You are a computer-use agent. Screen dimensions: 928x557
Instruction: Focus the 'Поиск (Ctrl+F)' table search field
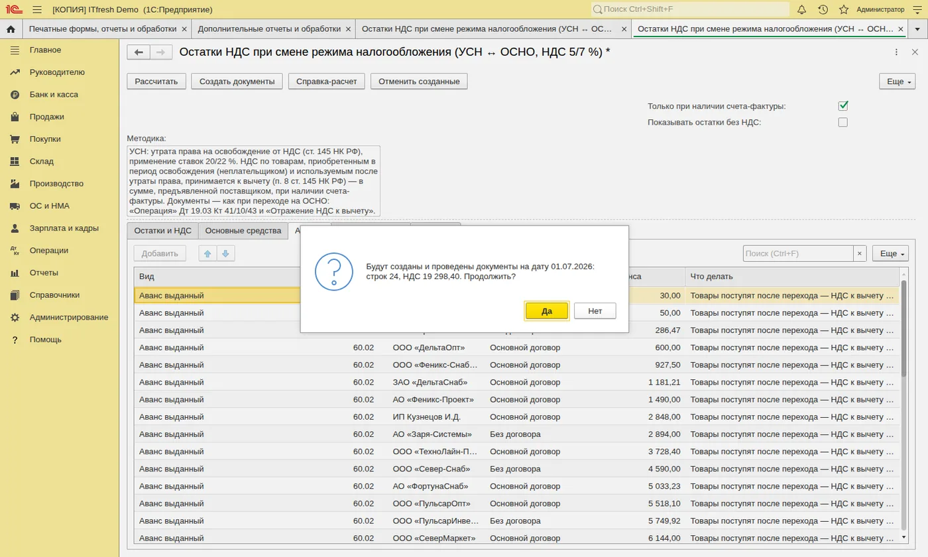(798, 253)
